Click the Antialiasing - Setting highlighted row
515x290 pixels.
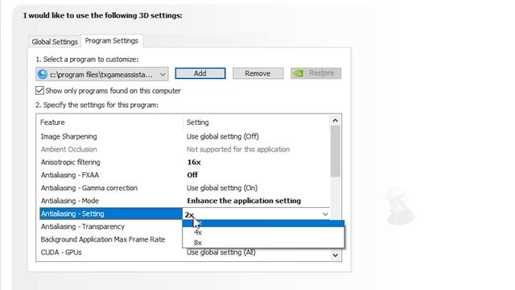pos(111,213)
